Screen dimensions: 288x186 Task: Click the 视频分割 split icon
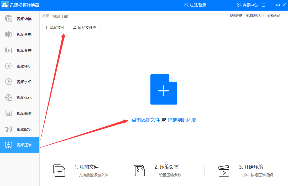[x=8, y=34]
